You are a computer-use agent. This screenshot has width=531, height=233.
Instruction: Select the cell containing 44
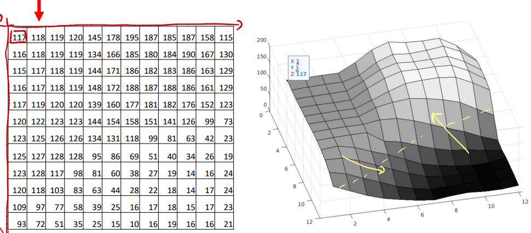pos(112,187)
